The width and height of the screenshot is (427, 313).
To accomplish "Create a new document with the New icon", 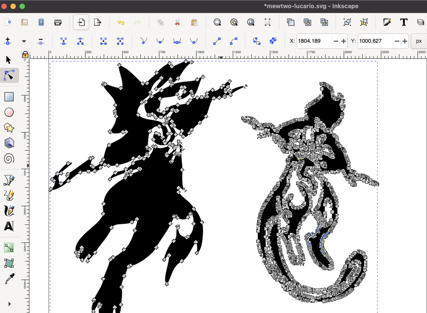I will (x=8, y=22).
